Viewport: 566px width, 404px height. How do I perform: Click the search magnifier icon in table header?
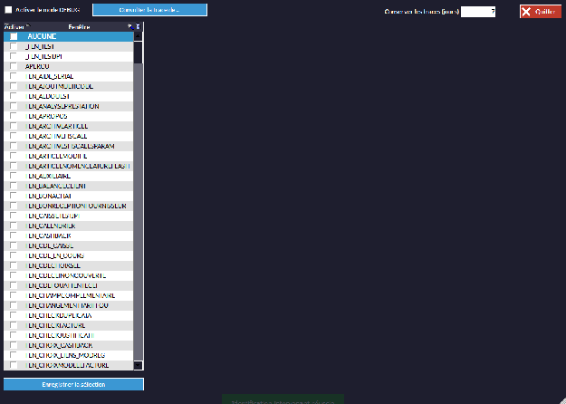pos(130,27)
